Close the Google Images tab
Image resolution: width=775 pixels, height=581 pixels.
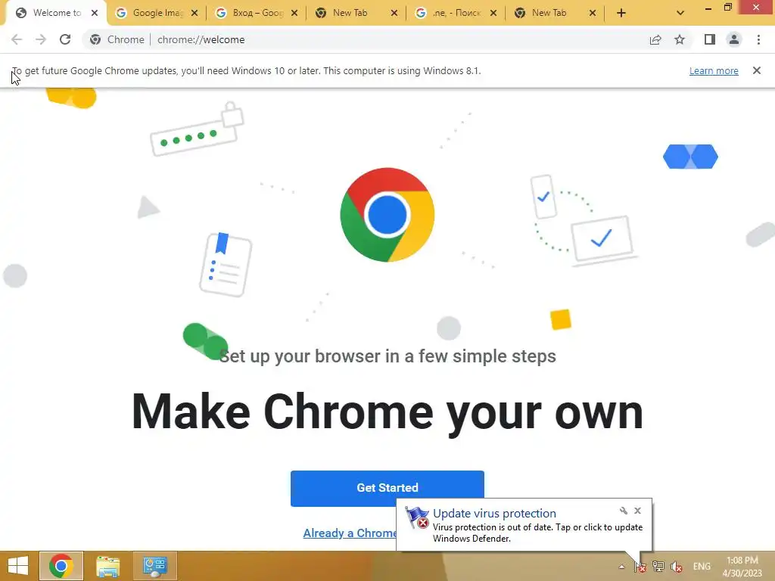click(x=195, y=14)
